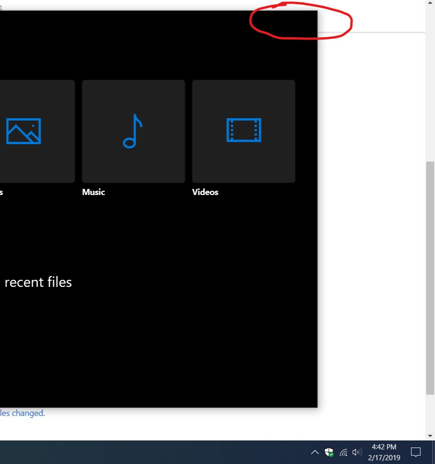The width and height of the screenshot is (435, 464).
Task: Open the Music folder tile
Action: [133, 131]
